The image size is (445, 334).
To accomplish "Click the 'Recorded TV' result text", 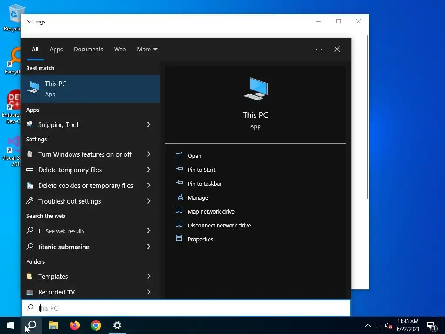I will pos(56,292).
